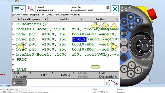Click Hide Declarations button
The image size is (165, 93).
[x=108, y=75]
